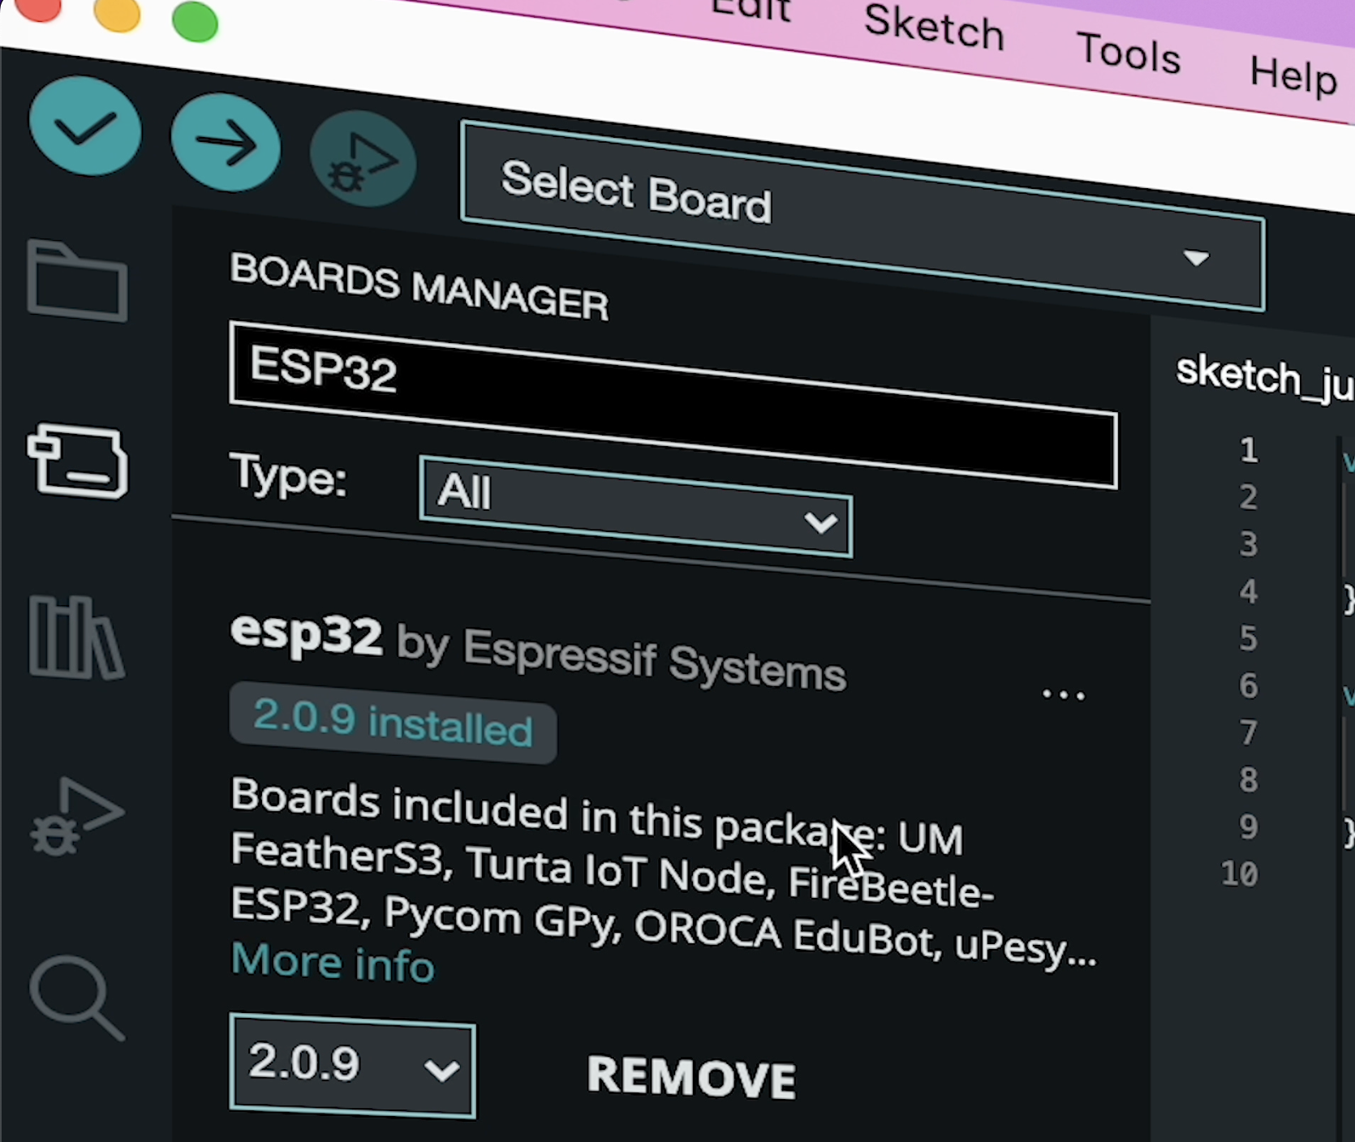This screenshot has height=1142, width=1355.
Task: Open the esp32 package three-dot menu
Action: [1063, 694]
